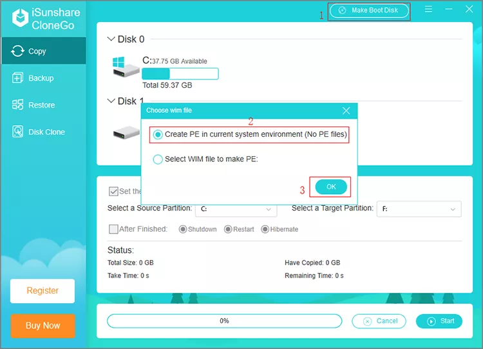Choose the Shutdown radio option
This screenshot has height=349, width=483.
coord(183,229)
